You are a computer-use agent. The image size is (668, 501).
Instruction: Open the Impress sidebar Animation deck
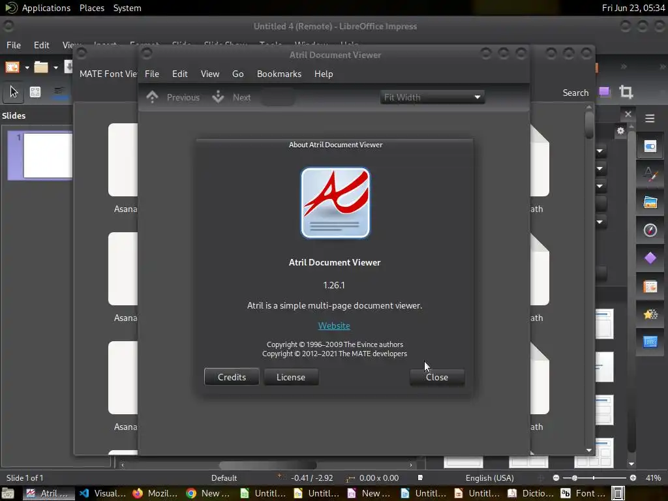click(650, 314)
